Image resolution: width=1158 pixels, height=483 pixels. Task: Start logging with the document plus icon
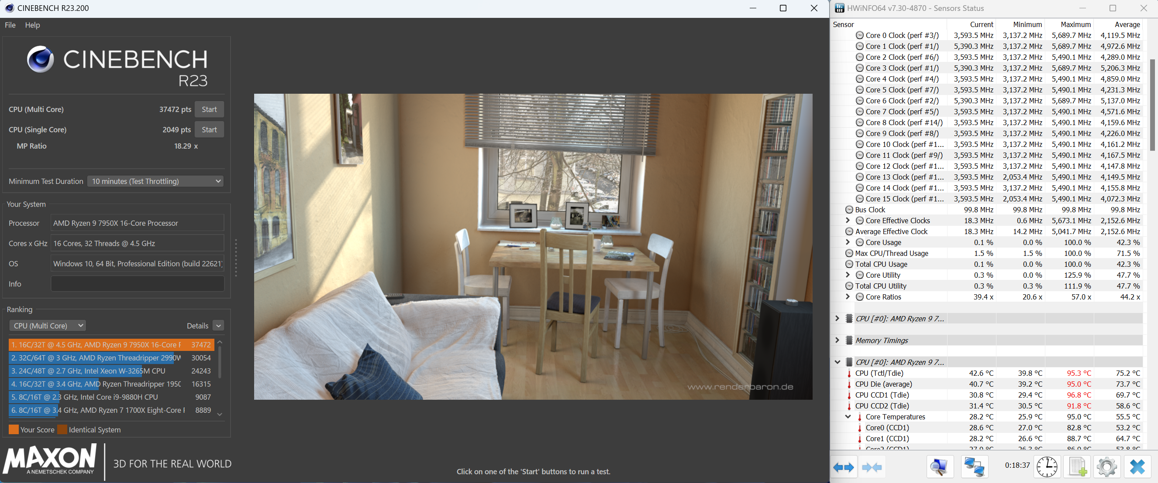click(x=1078, y=467)
